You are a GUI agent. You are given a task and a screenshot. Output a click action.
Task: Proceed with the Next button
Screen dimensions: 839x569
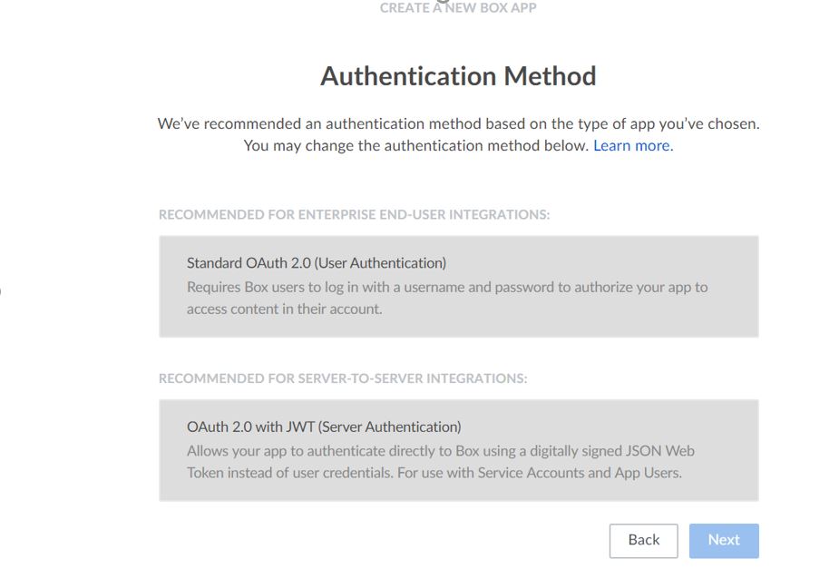pyautogui.click(x=723, y=540)
